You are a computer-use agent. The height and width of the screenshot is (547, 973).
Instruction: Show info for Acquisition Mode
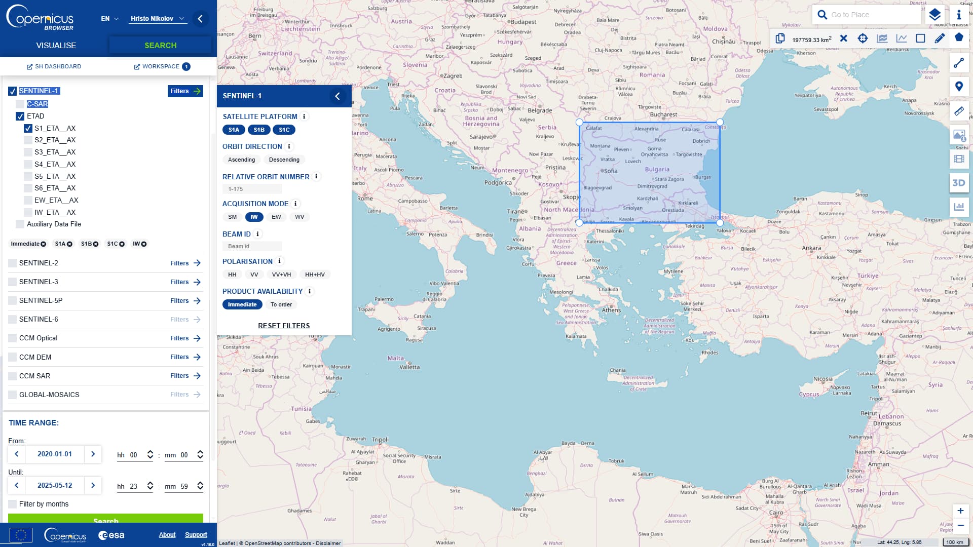[295, 204]
